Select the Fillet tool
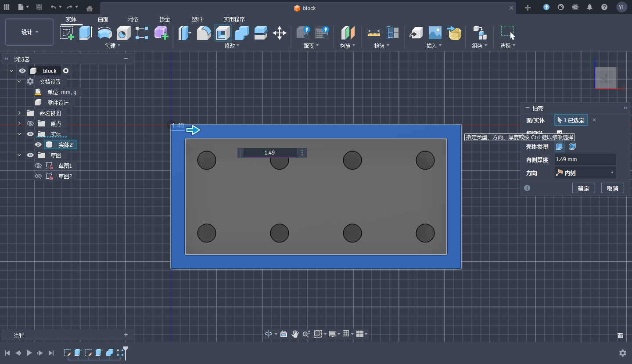The height and width of the screenshot is (364, 632). point(204,33)
